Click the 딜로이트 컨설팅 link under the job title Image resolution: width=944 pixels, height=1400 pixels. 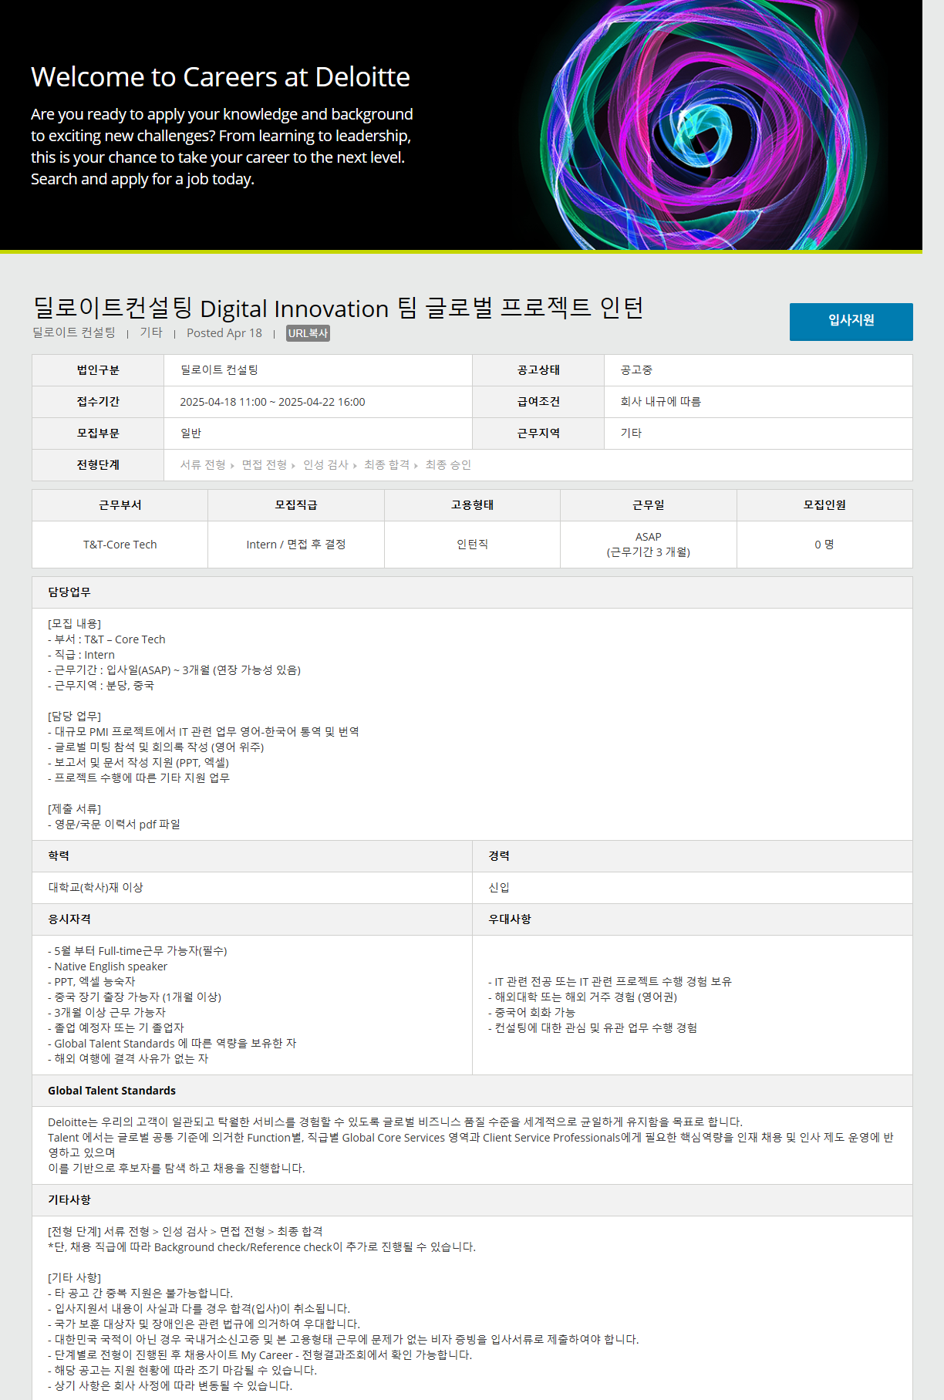74,332
